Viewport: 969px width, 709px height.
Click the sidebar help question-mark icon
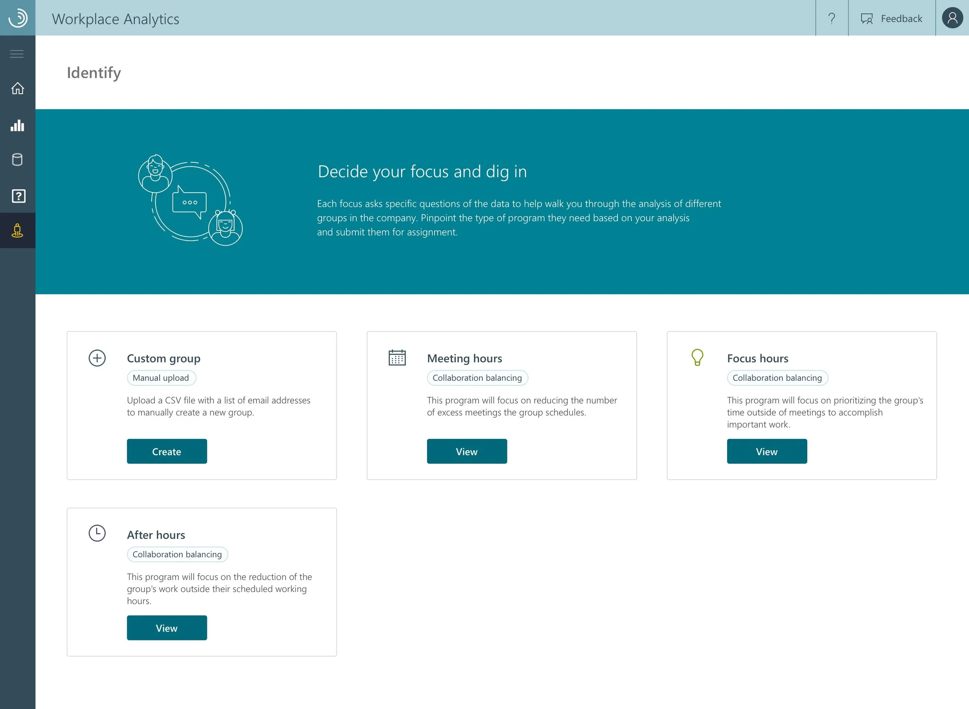[17, 196]
